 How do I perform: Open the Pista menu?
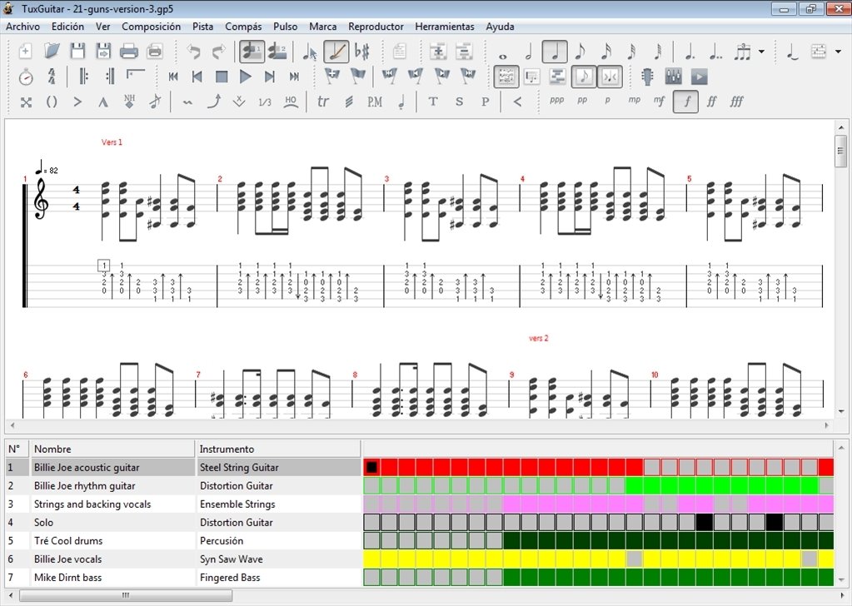click(x=202, y=27)
